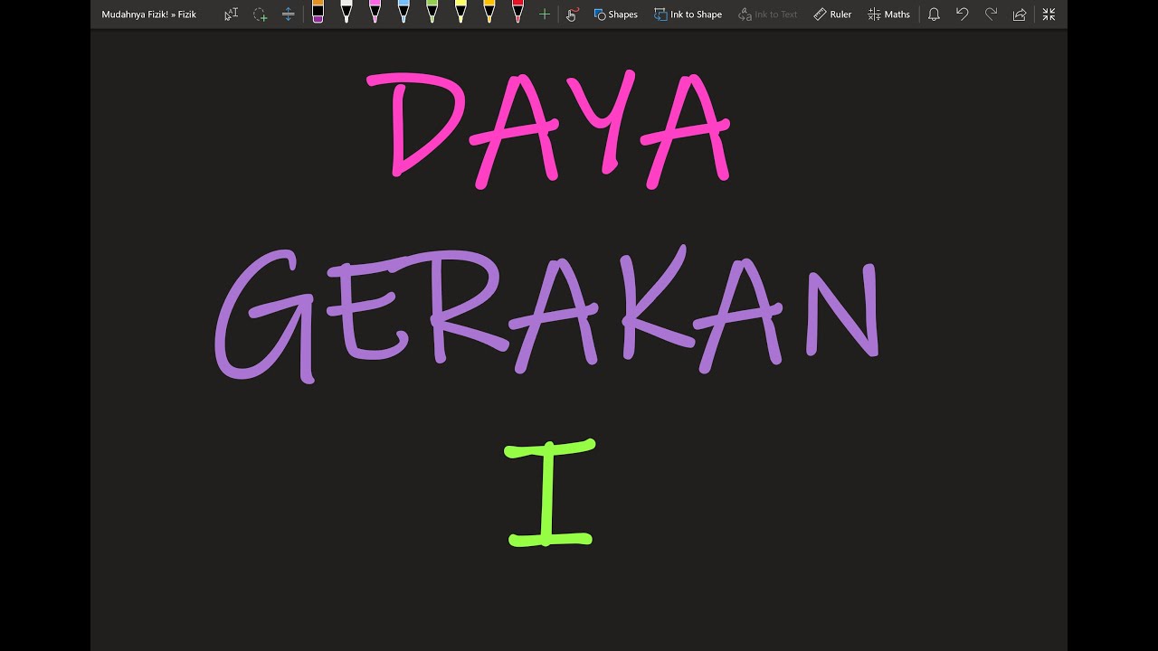
Task: Share this page
Action: tap(1020, 14)
